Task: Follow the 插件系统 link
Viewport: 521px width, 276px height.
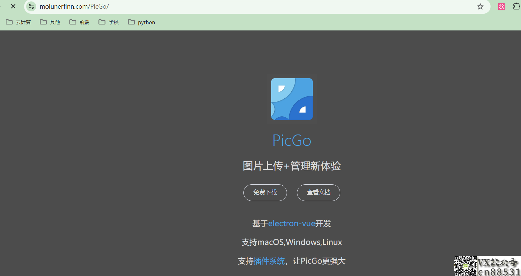Action: coord(269,261)
